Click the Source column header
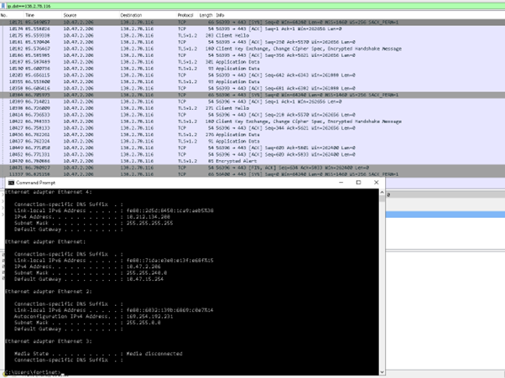The height and width of the screenshot is (378, 505). point(70,15)
